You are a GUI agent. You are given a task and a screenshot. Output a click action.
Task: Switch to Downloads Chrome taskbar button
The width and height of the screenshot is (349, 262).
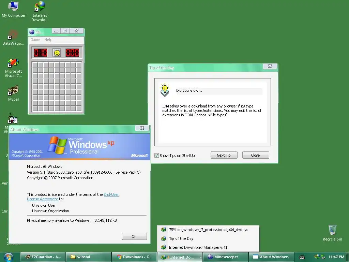[134, 257]
